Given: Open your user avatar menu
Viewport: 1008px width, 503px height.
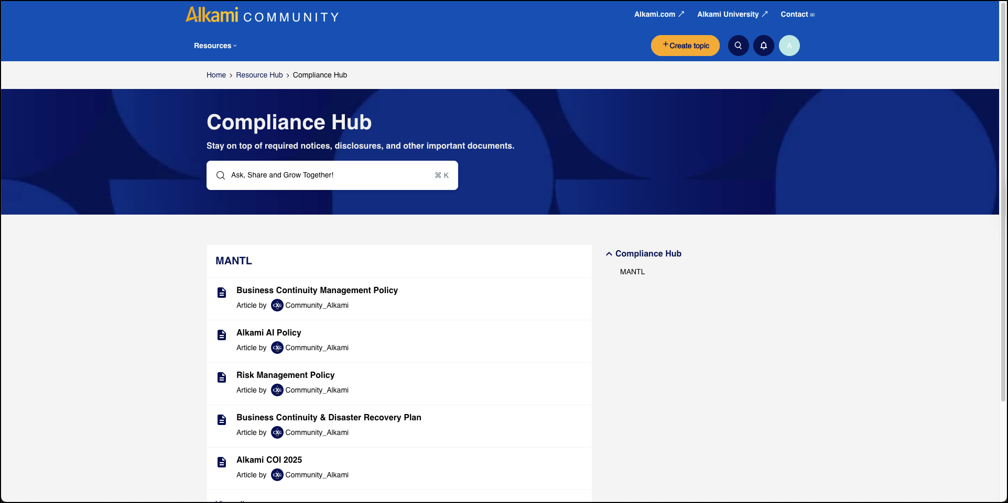Looking at the screenshot, I should (x=789, y=46).
